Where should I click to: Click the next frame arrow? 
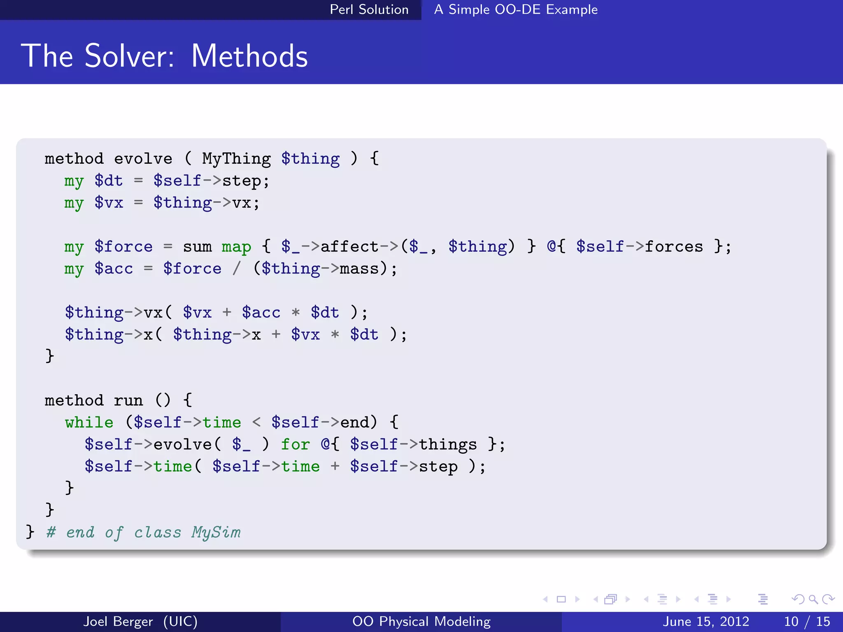(628, 599)
